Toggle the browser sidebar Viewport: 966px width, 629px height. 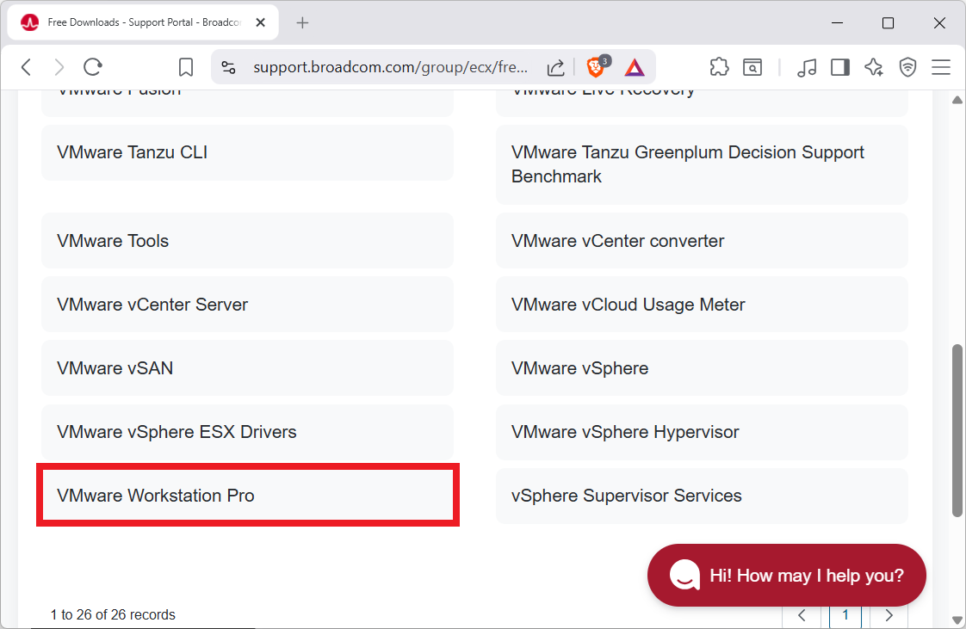pos(839,67)
